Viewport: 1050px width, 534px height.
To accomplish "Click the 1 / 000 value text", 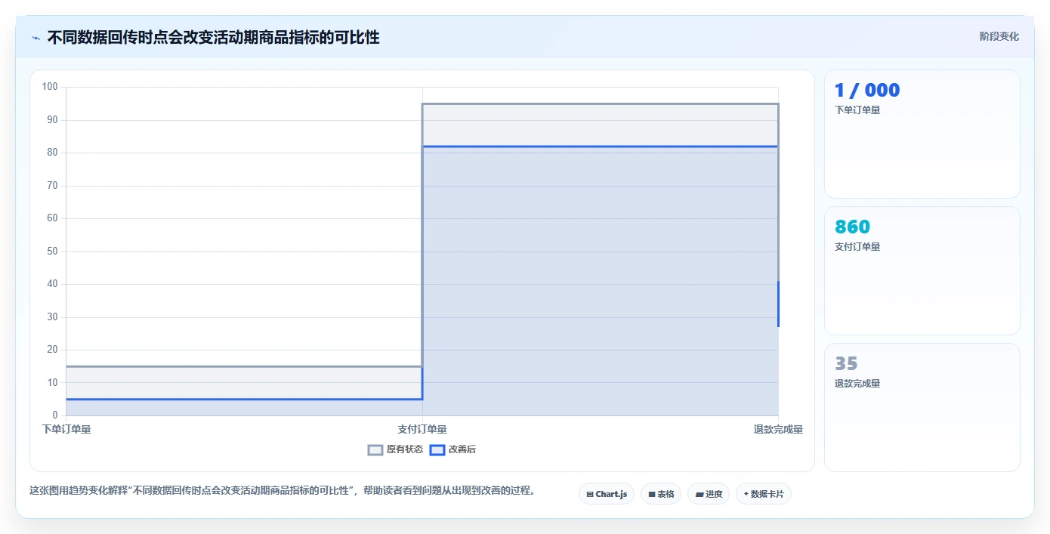I will point(867,91).
